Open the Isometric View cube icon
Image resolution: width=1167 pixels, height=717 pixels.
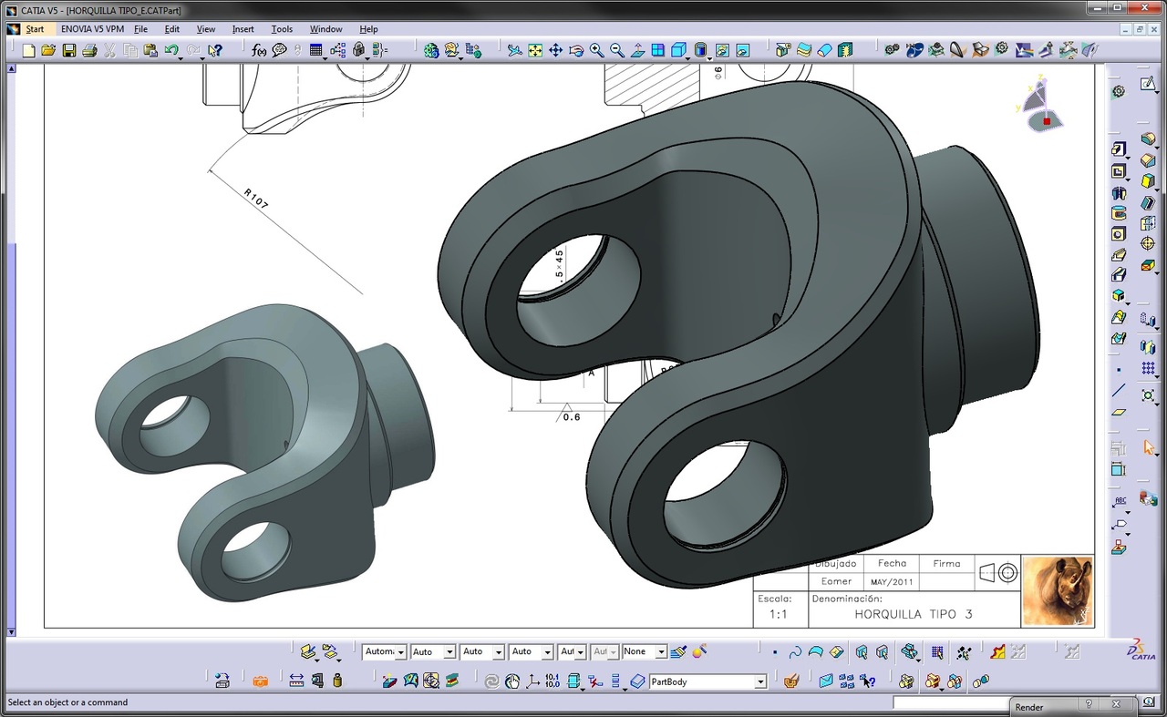click(x=678, y=50)
